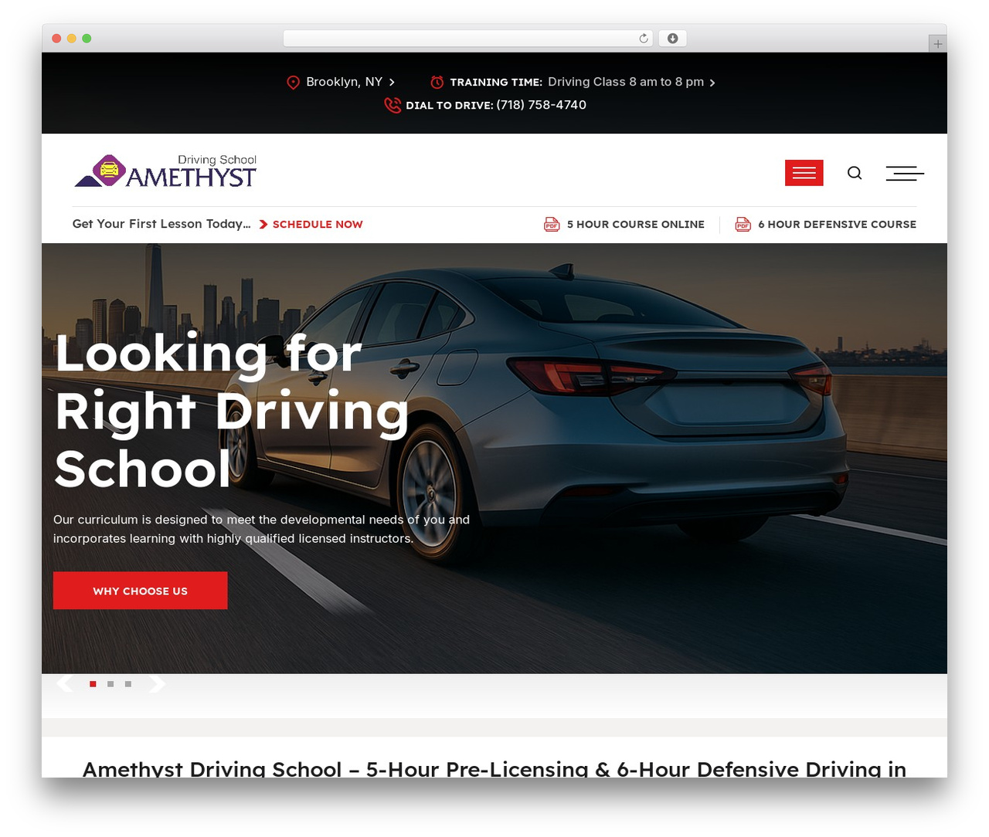The image size is (989, 837).
Task: Advance to the next hero slide
Action: [x=157, y=683]
